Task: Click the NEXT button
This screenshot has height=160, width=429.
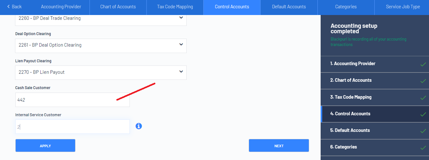Action: 279,146
